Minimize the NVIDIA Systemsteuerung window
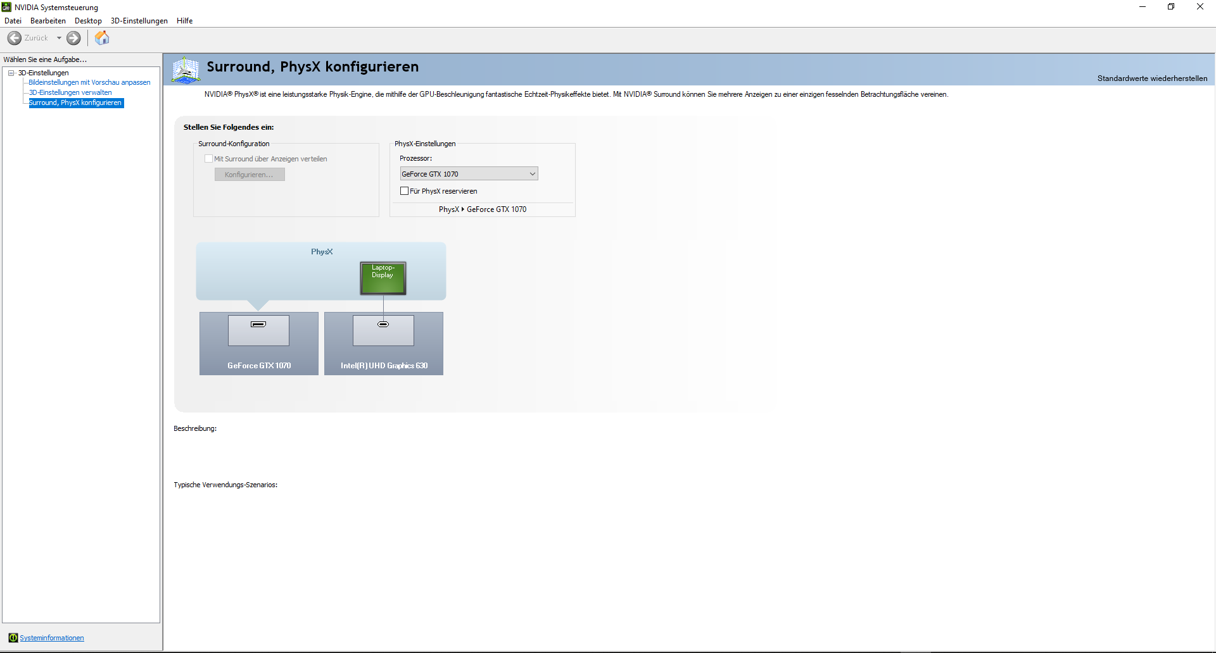The width and height of the screenshot is (1216, 653). (1143, 7)
